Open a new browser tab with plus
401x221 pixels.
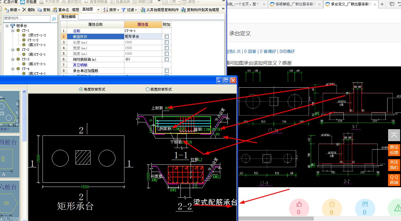click(382, 4)
